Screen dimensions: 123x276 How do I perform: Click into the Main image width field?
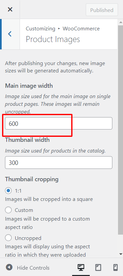click(59, 123)
